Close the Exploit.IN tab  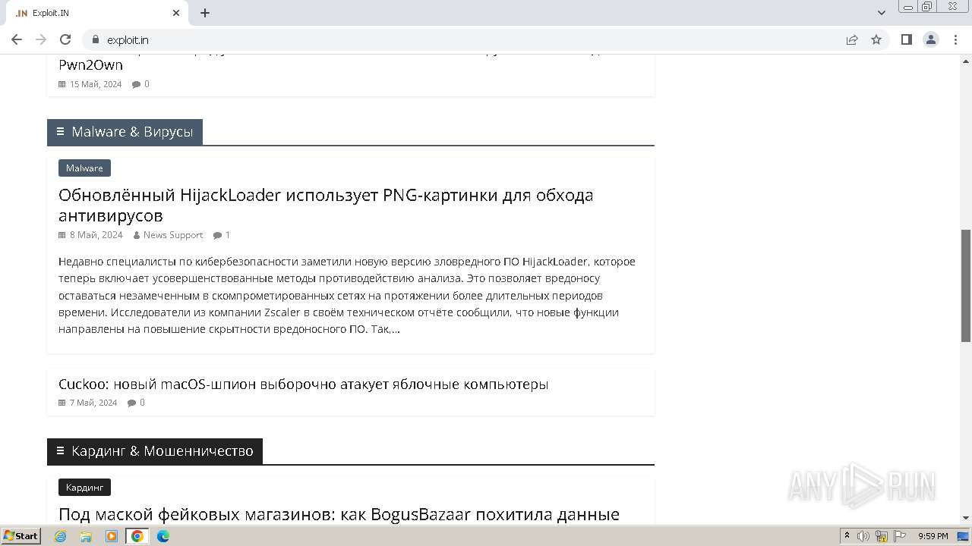point(176,13)
